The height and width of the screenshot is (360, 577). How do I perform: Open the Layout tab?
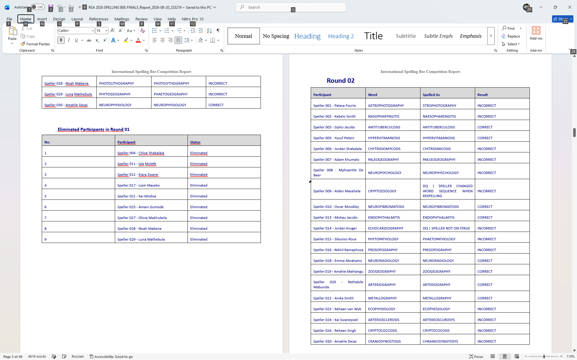point(77,19)
